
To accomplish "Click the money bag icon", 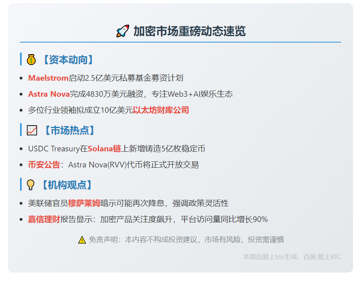I will point(31,60).
